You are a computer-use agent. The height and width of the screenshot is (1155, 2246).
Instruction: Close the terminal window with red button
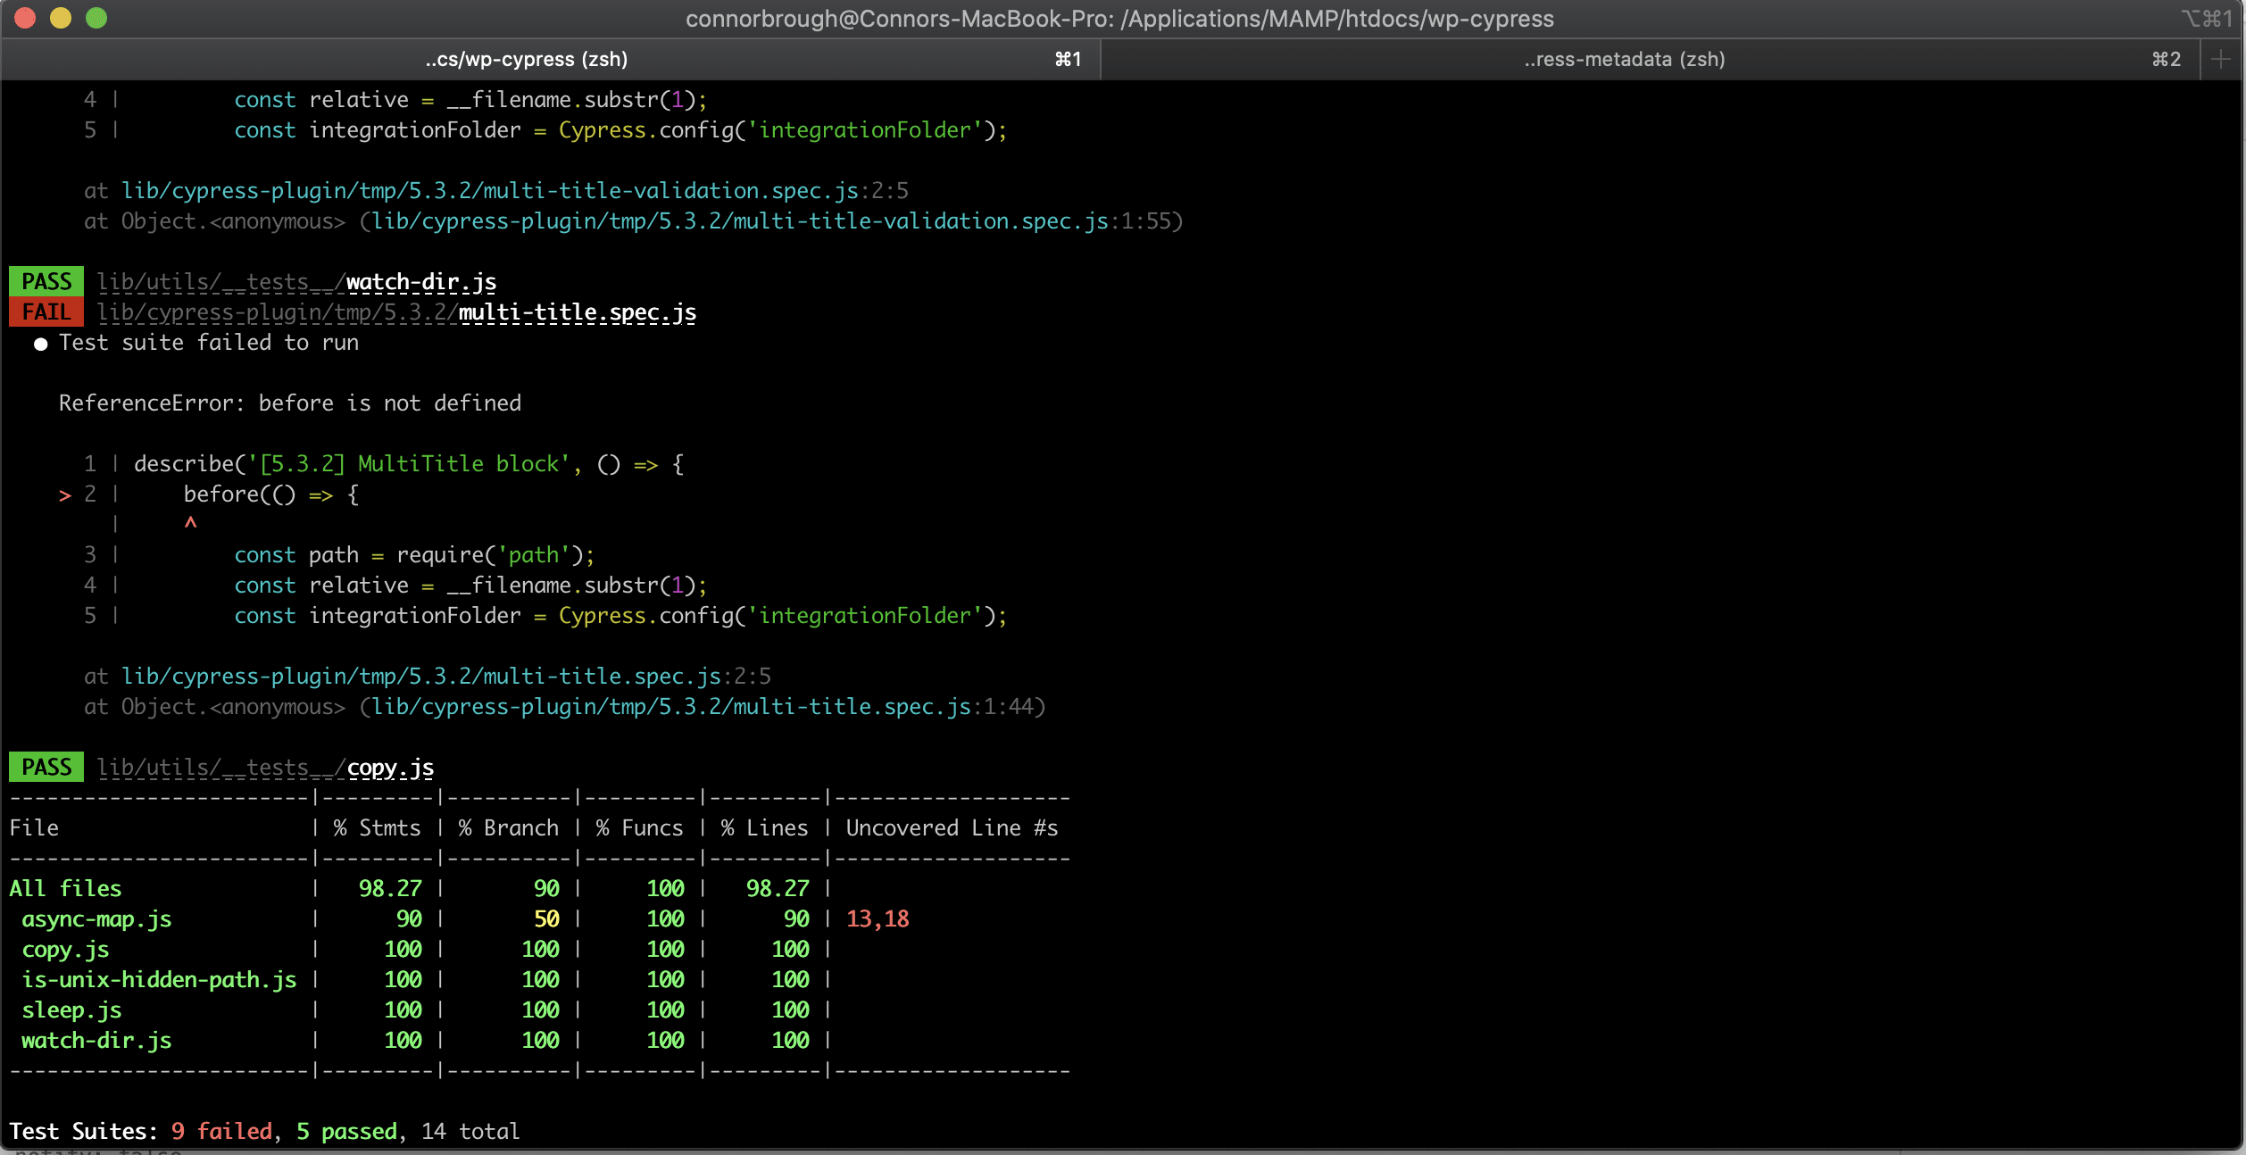click(25, 18)
